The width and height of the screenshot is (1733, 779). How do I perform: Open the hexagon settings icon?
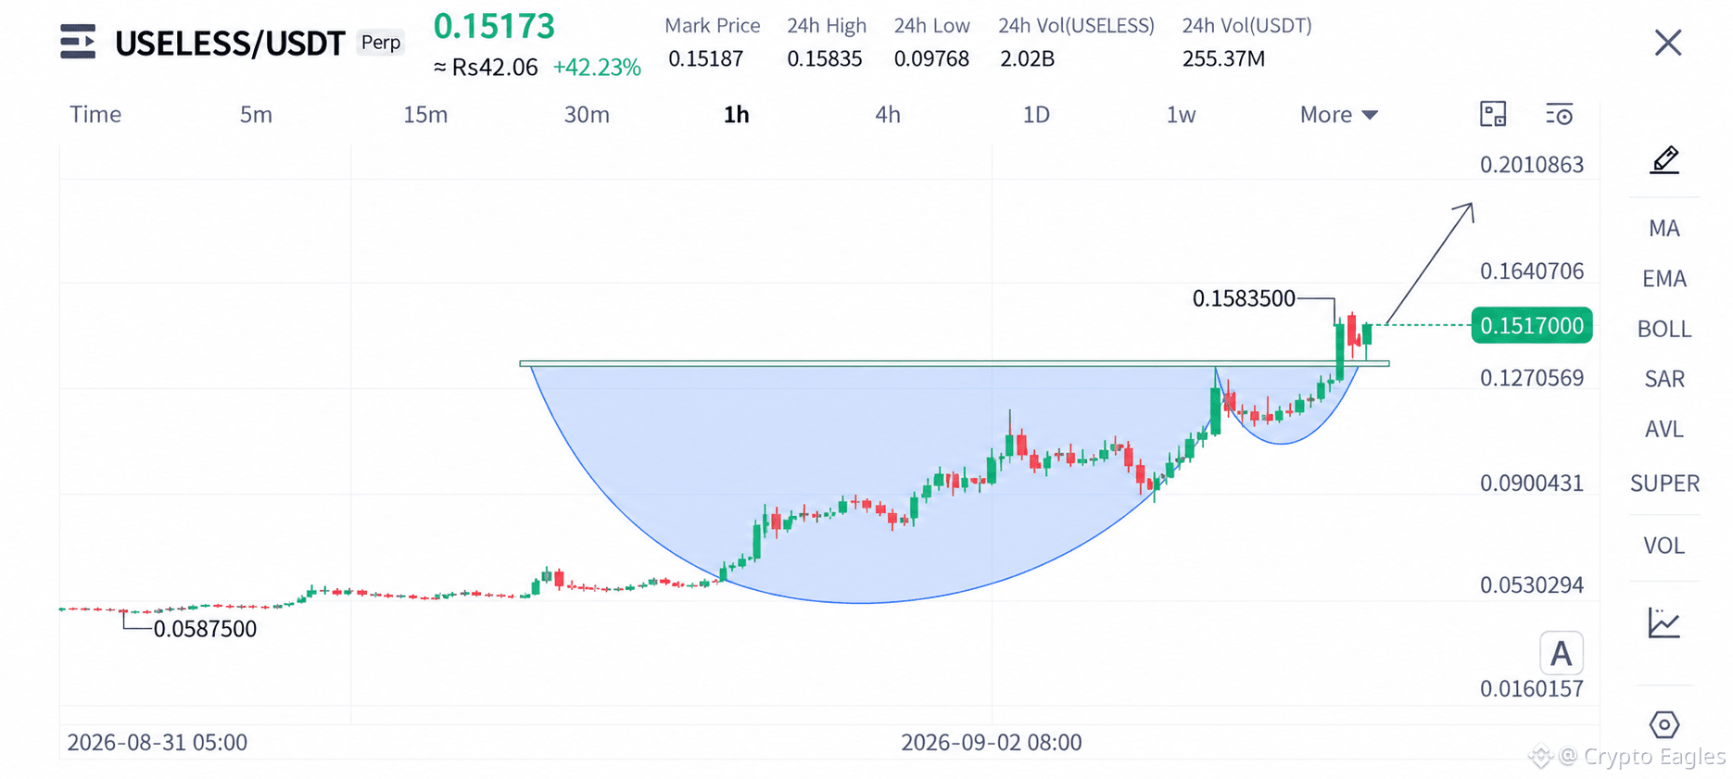1664,724
